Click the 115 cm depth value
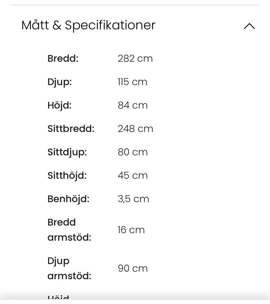 point(132,82)
